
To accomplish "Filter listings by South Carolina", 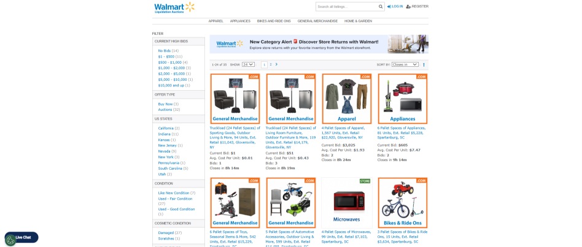I will [x=170, y=169].
